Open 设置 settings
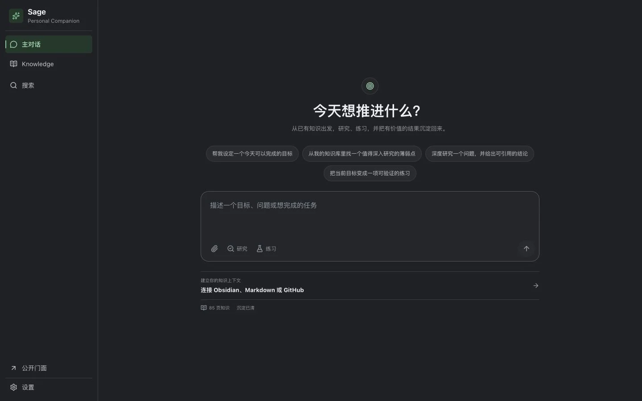Screen dimensions: 642x401 [x=49, y=387]
